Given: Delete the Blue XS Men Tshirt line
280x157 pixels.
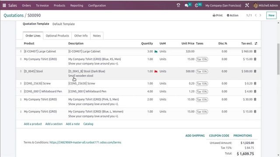Looking at the screenshot, I should [x=255, y=59].
